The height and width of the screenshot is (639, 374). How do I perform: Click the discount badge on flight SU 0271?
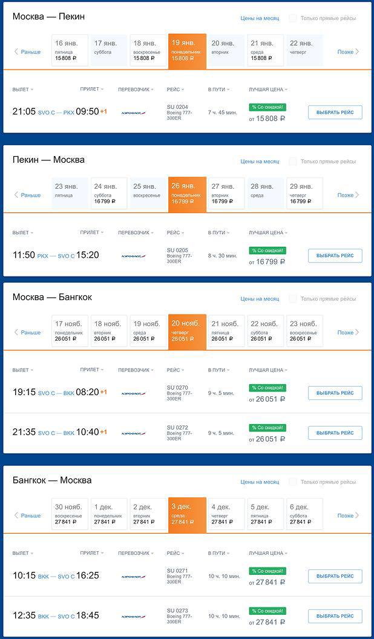click(x=267, y=571)
